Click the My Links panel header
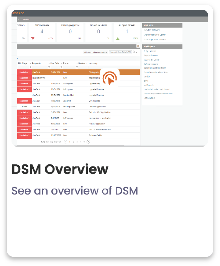 coord(162,25)
